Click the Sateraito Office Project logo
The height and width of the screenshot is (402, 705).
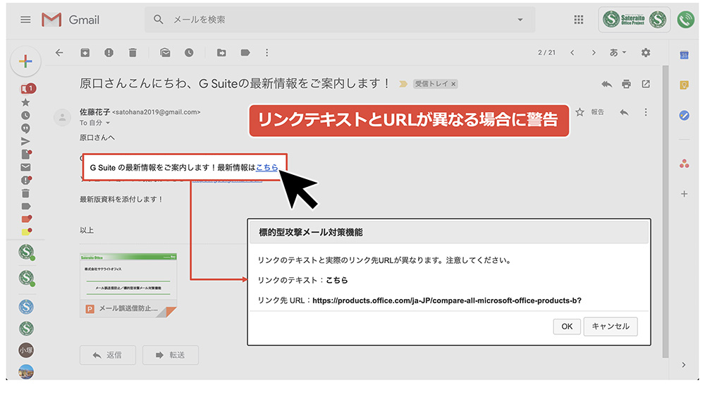tap(634, 19)
